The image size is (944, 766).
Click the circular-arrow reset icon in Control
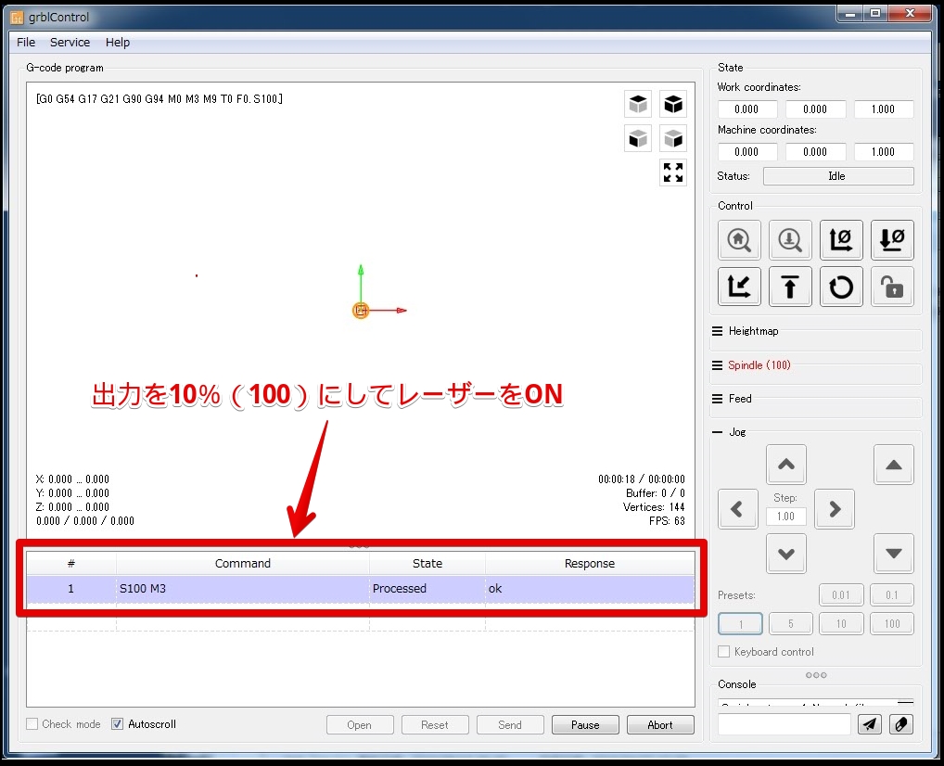pos(841,287)
